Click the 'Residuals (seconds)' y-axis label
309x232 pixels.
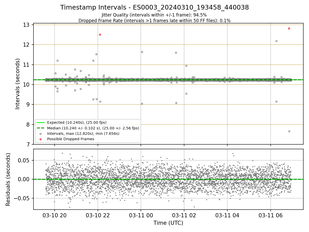point(8,179)
